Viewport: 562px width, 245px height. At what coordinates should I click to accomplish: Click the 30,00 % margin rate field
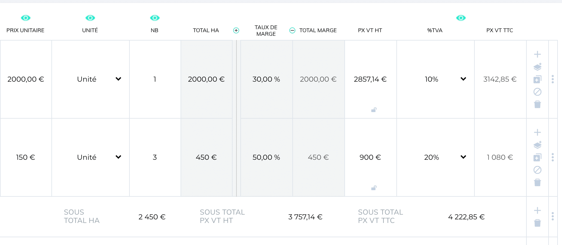(266, 79)
